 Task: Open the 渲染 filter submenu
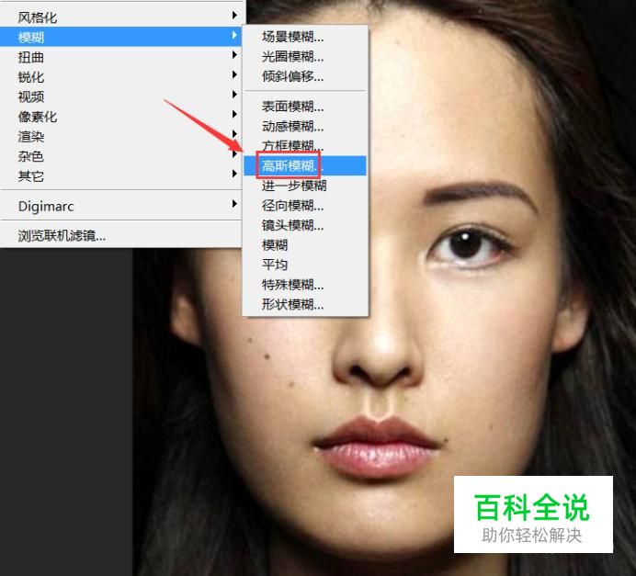[x=121, y=136]
